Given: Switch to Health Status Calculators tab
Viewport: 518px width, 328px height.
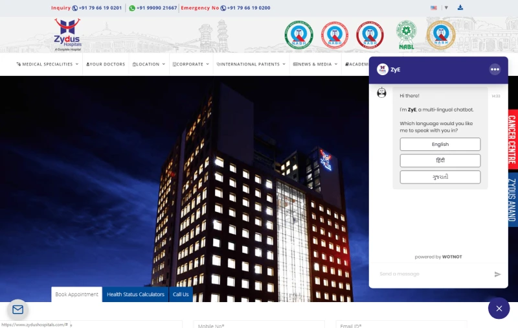Looking at the screenshot, I should pyautogui.click(x=135, y=294).
